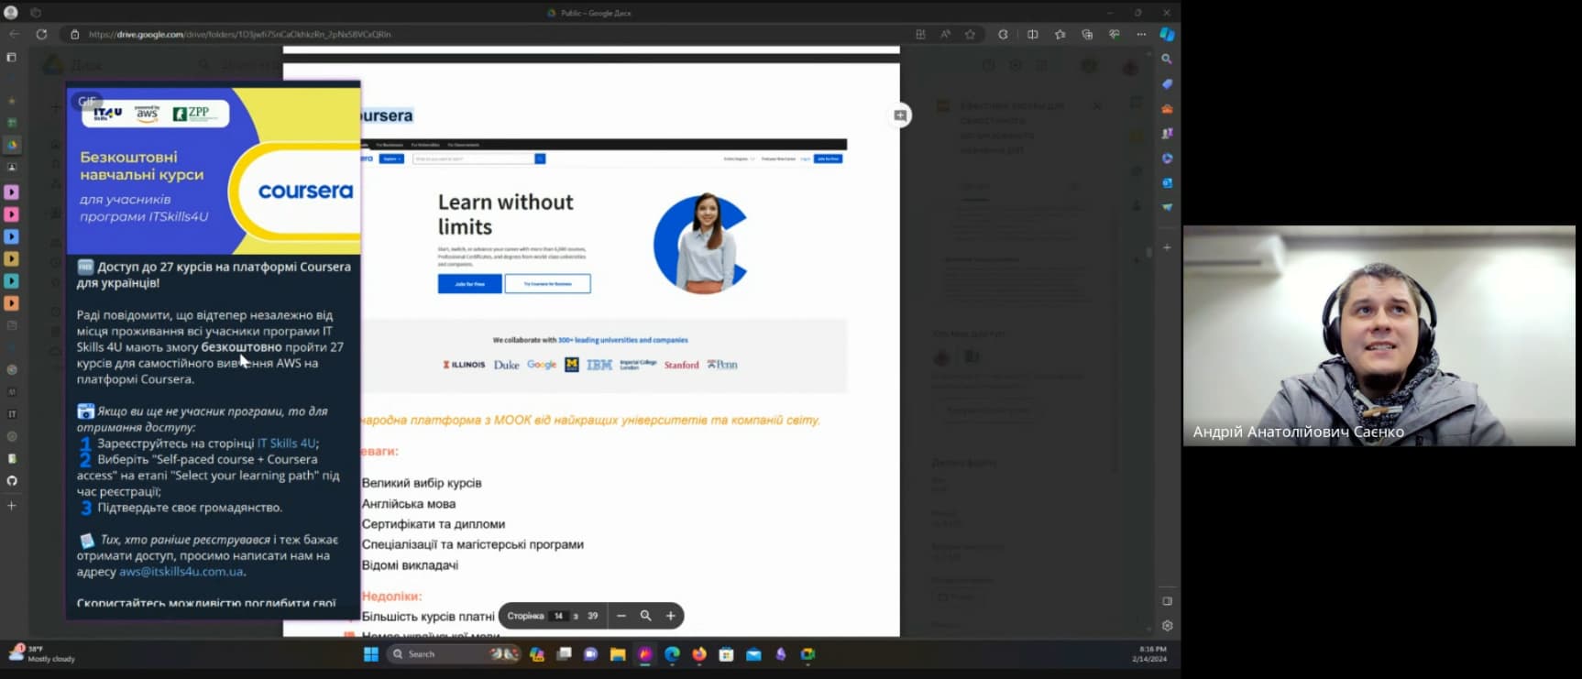Open Edge sidebar settings gear
Viewport: 1582px width, 679px height.
coord(1167,626)
